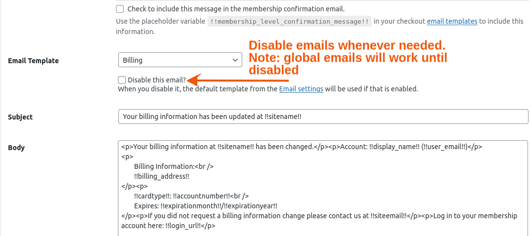Focus the Subject text field

tap(323, 117)
